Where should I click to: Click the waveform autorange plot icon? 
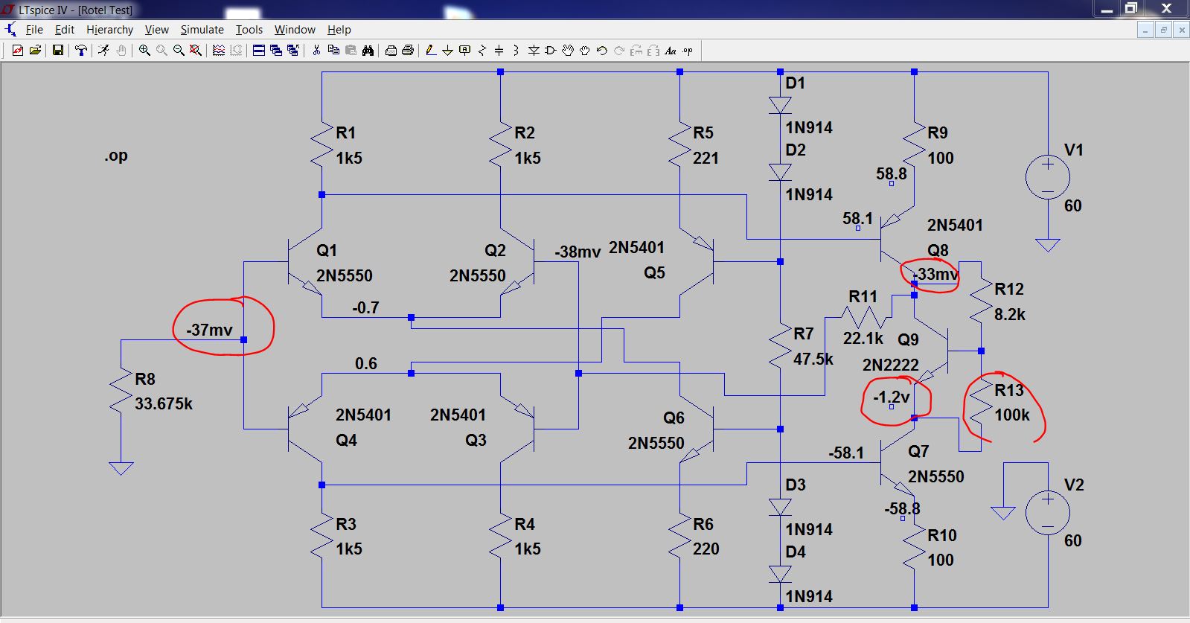[218, 51]
